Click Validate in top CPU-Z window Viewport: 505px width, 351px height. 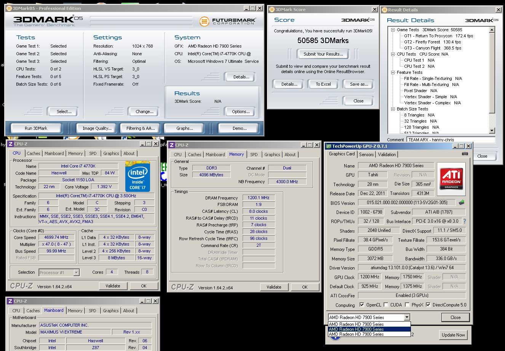click(x=113, y=286)
